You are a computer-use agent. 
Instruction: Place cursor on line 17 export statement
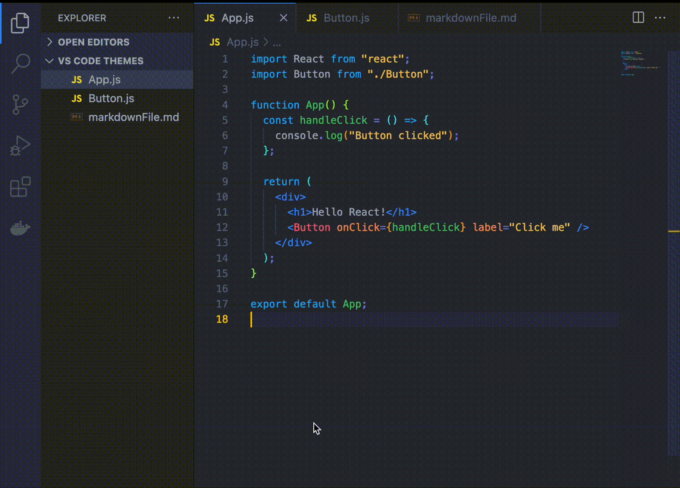(x=308, y=304)
